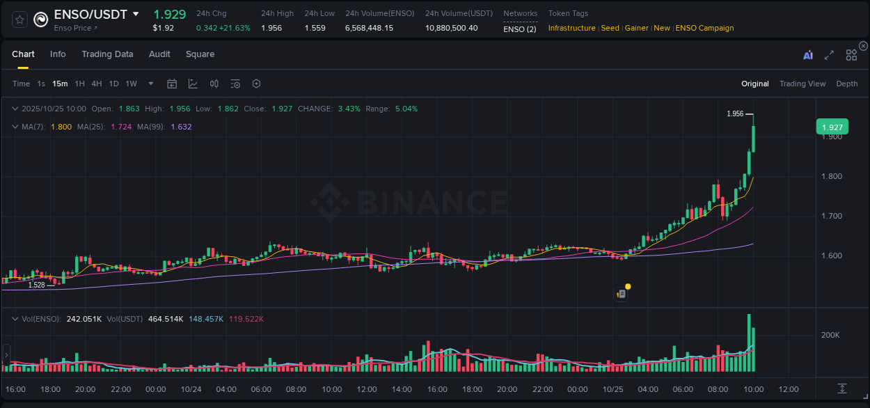Open the indicator display settings icon
The height and width of the screenshot is (408, 870).
tap(235, 83)
